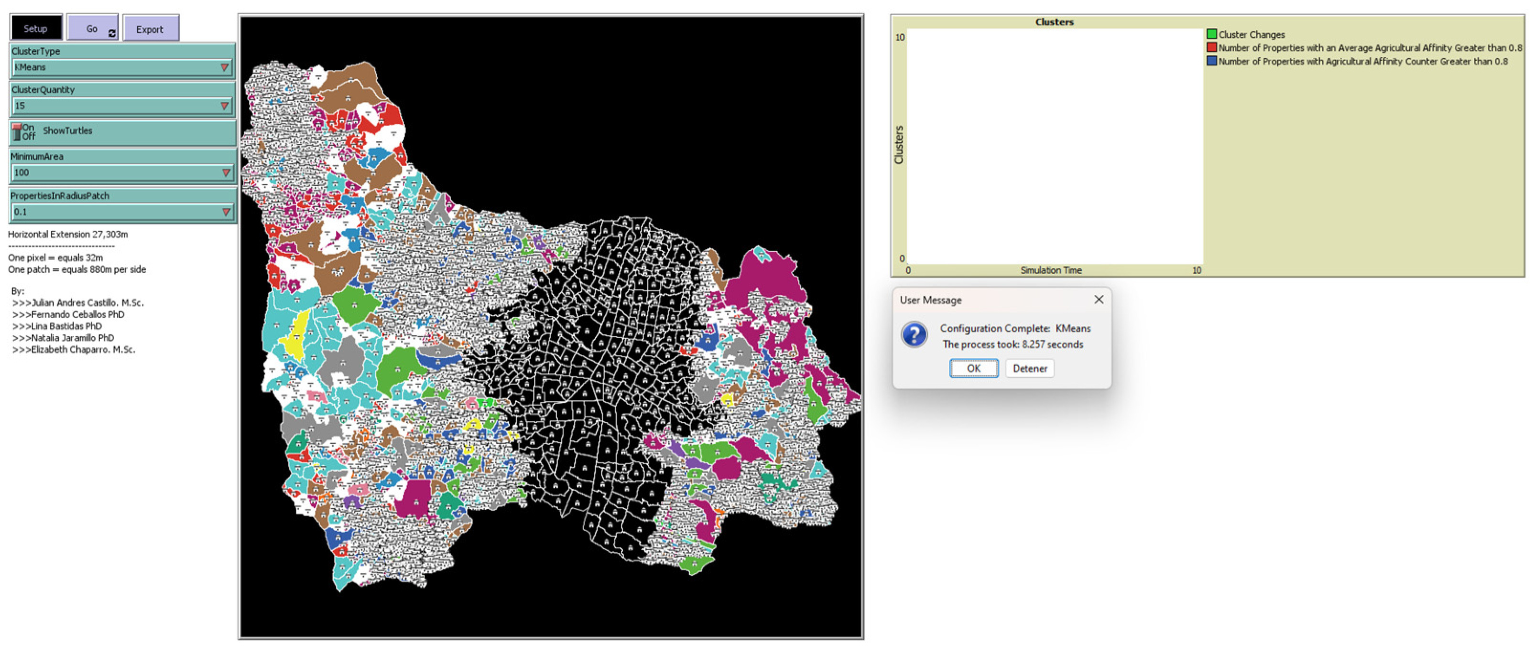Click the forever loop icon on Go
This screenshot has height=653, width=1536.
[x=112, y=33]
